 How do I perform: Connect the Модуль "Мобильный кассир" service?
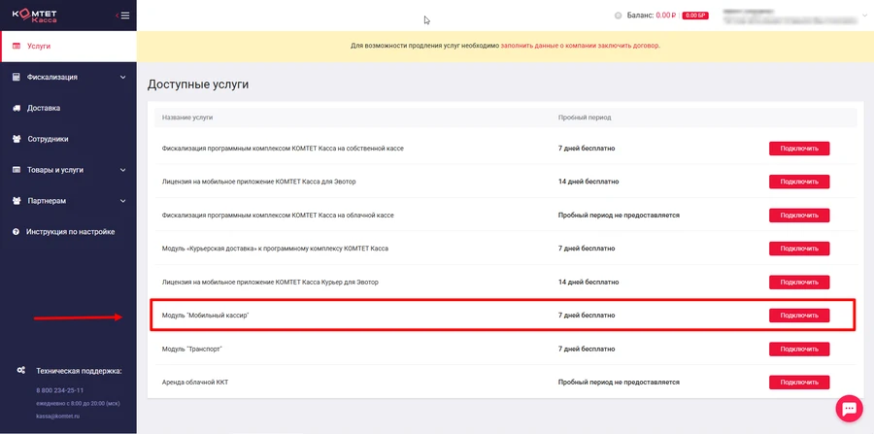[799, 316]
